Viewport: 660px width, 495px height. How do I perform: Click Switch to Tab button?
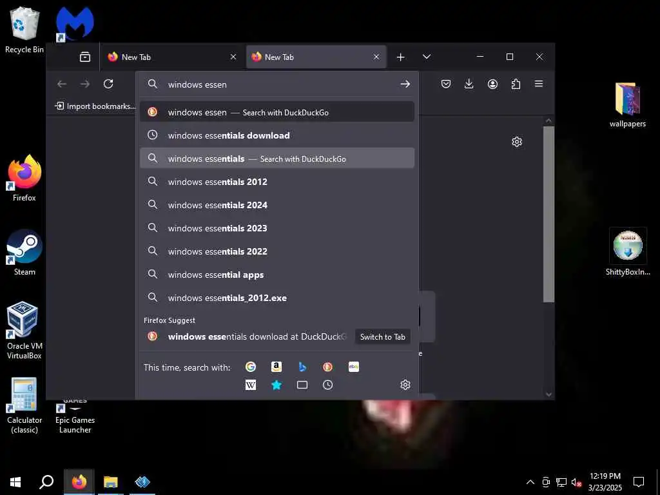[383, 336]
